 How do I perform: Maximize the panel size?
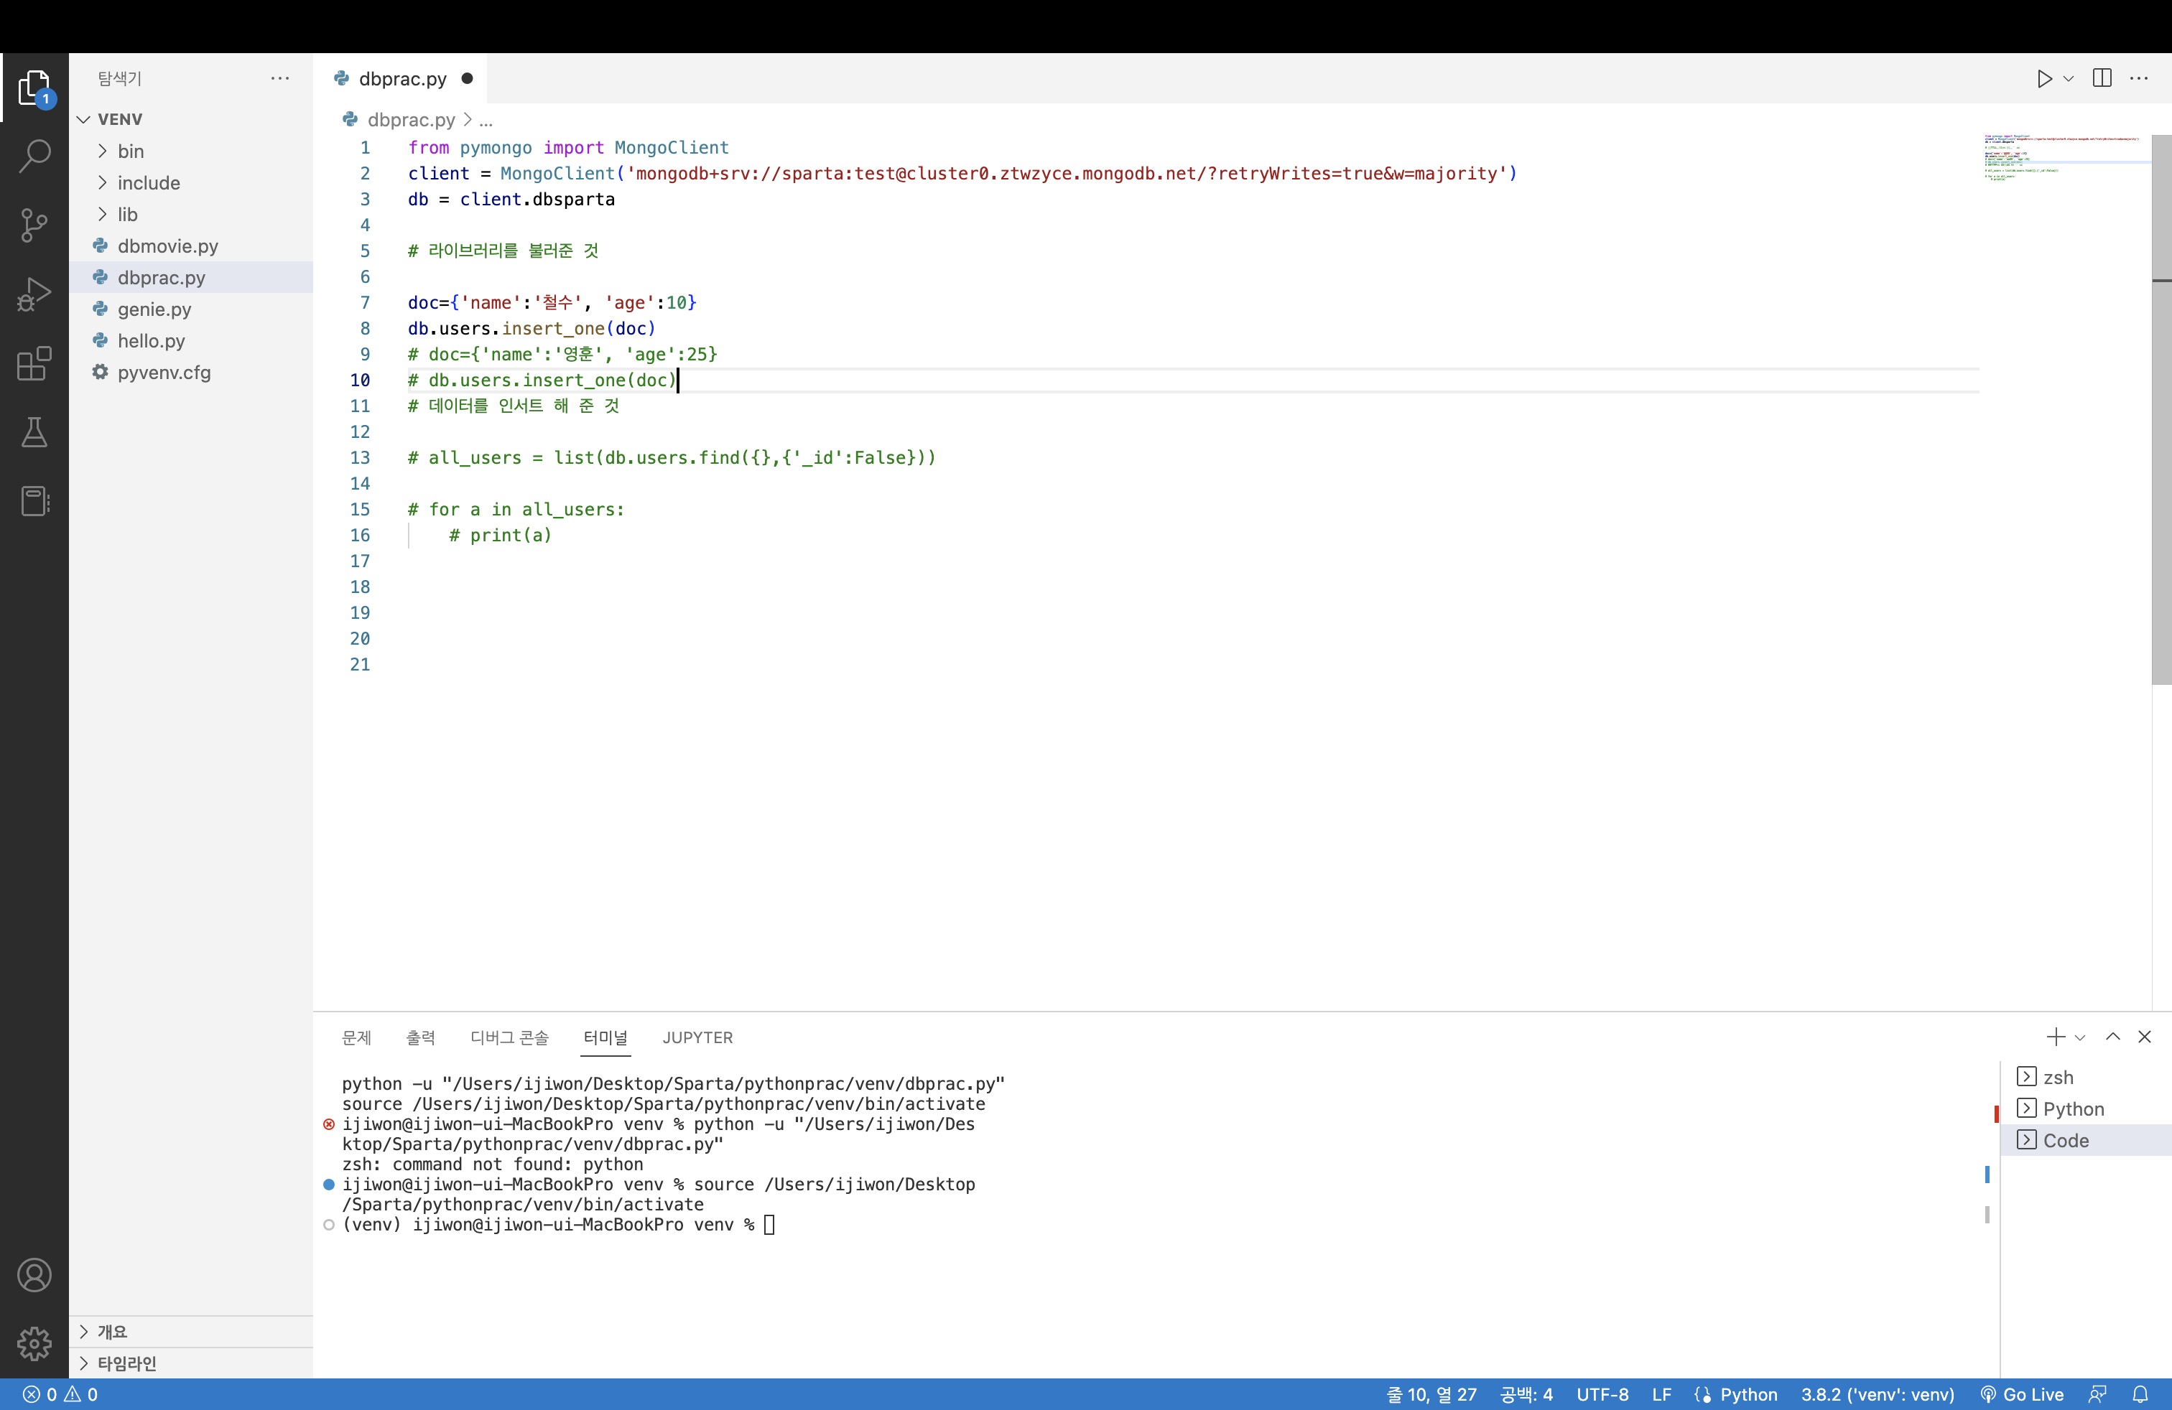pyautogui.click(x=2112, y=1037)
